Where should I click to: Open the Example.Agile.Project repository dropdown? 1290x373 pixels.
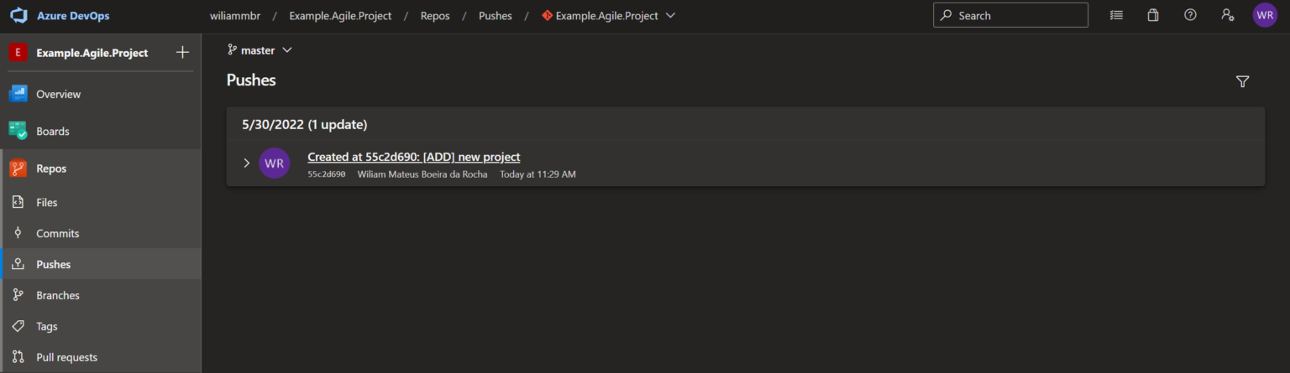pos(609,16)
